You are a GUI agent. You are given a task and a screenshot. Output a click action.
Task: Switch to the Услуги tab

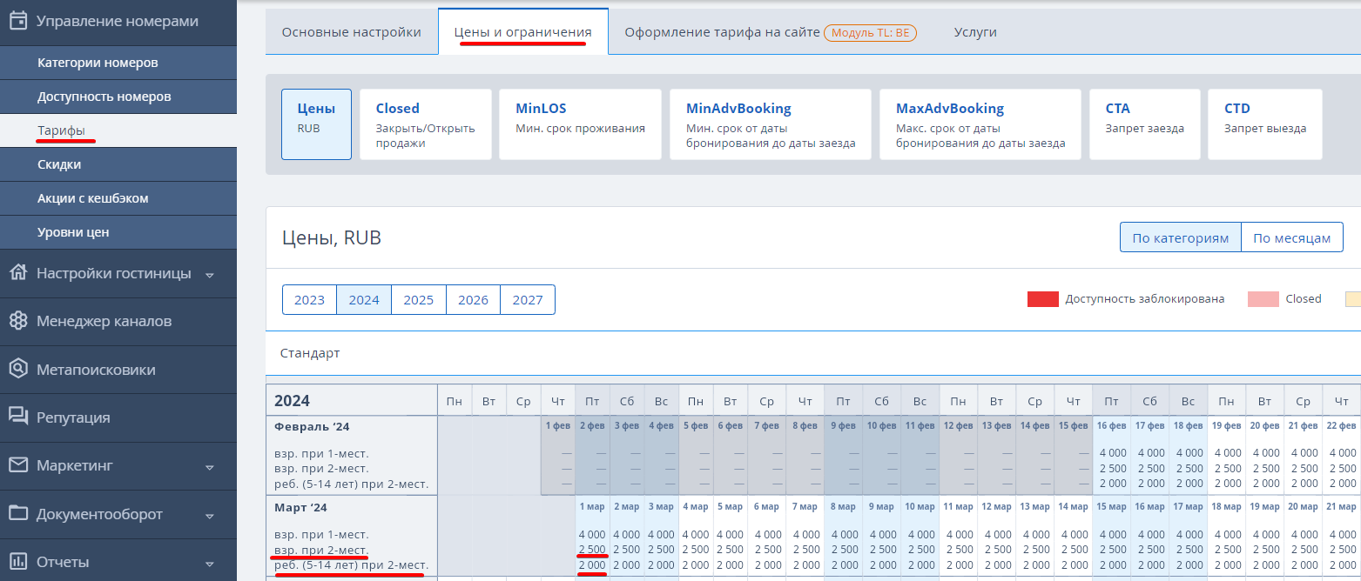pyautogui.click(x=975, y=32)
